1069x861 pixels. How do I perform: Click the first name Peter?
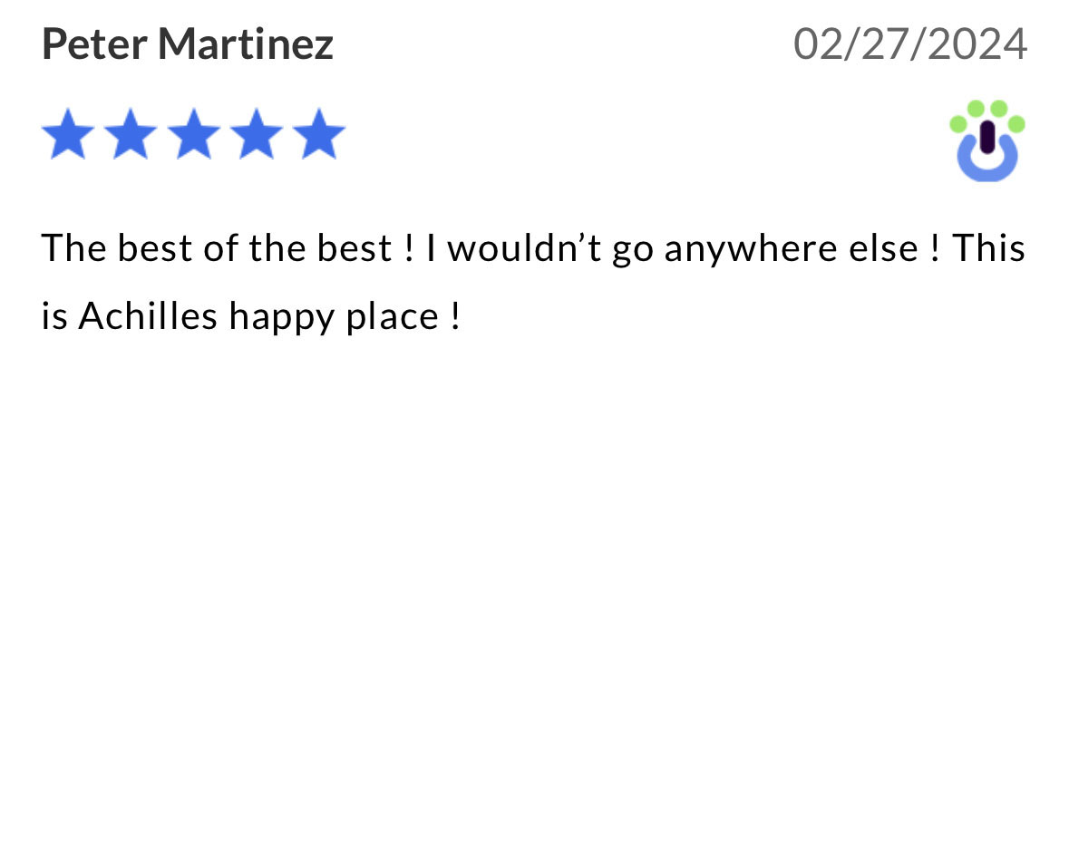pos(94,44)
